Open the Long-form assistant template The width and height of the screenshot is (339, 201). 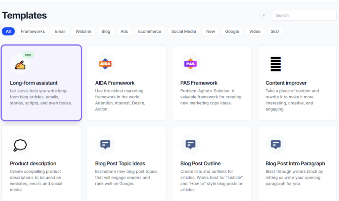point(41,83)
